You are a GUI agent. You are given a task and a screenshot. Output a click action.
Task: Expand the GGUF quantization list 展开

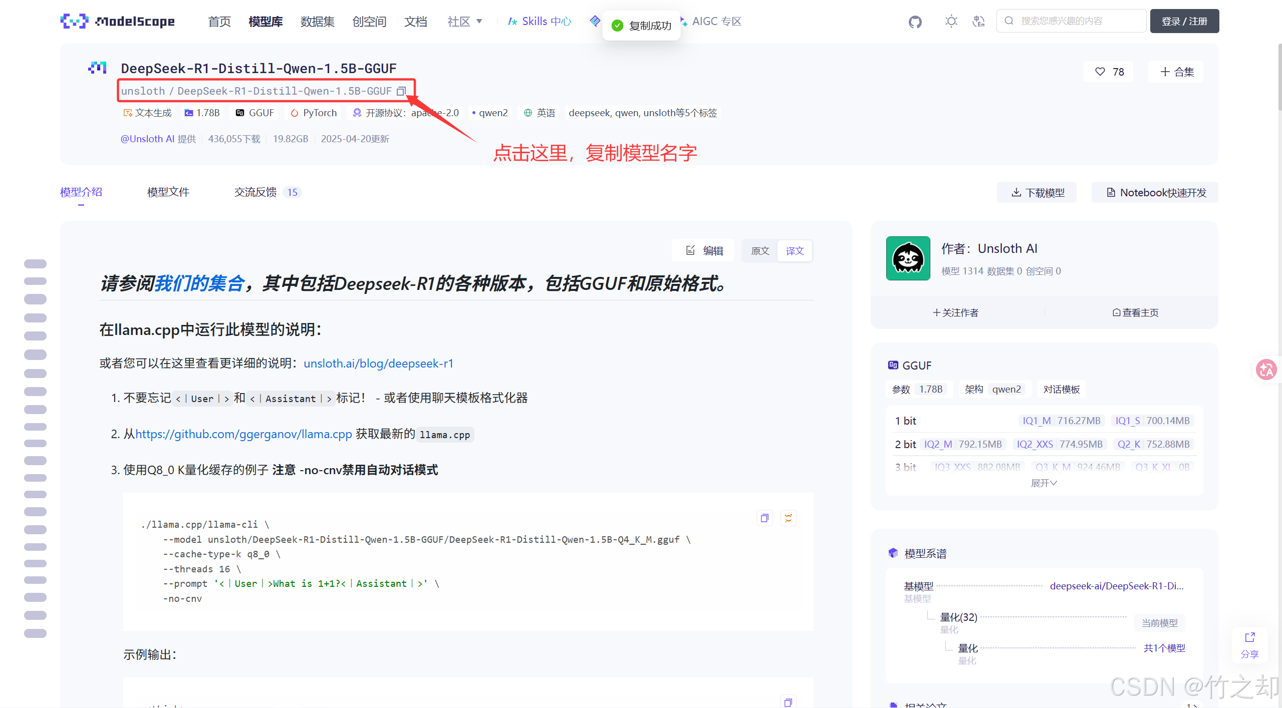click(x=1043, y=483)
